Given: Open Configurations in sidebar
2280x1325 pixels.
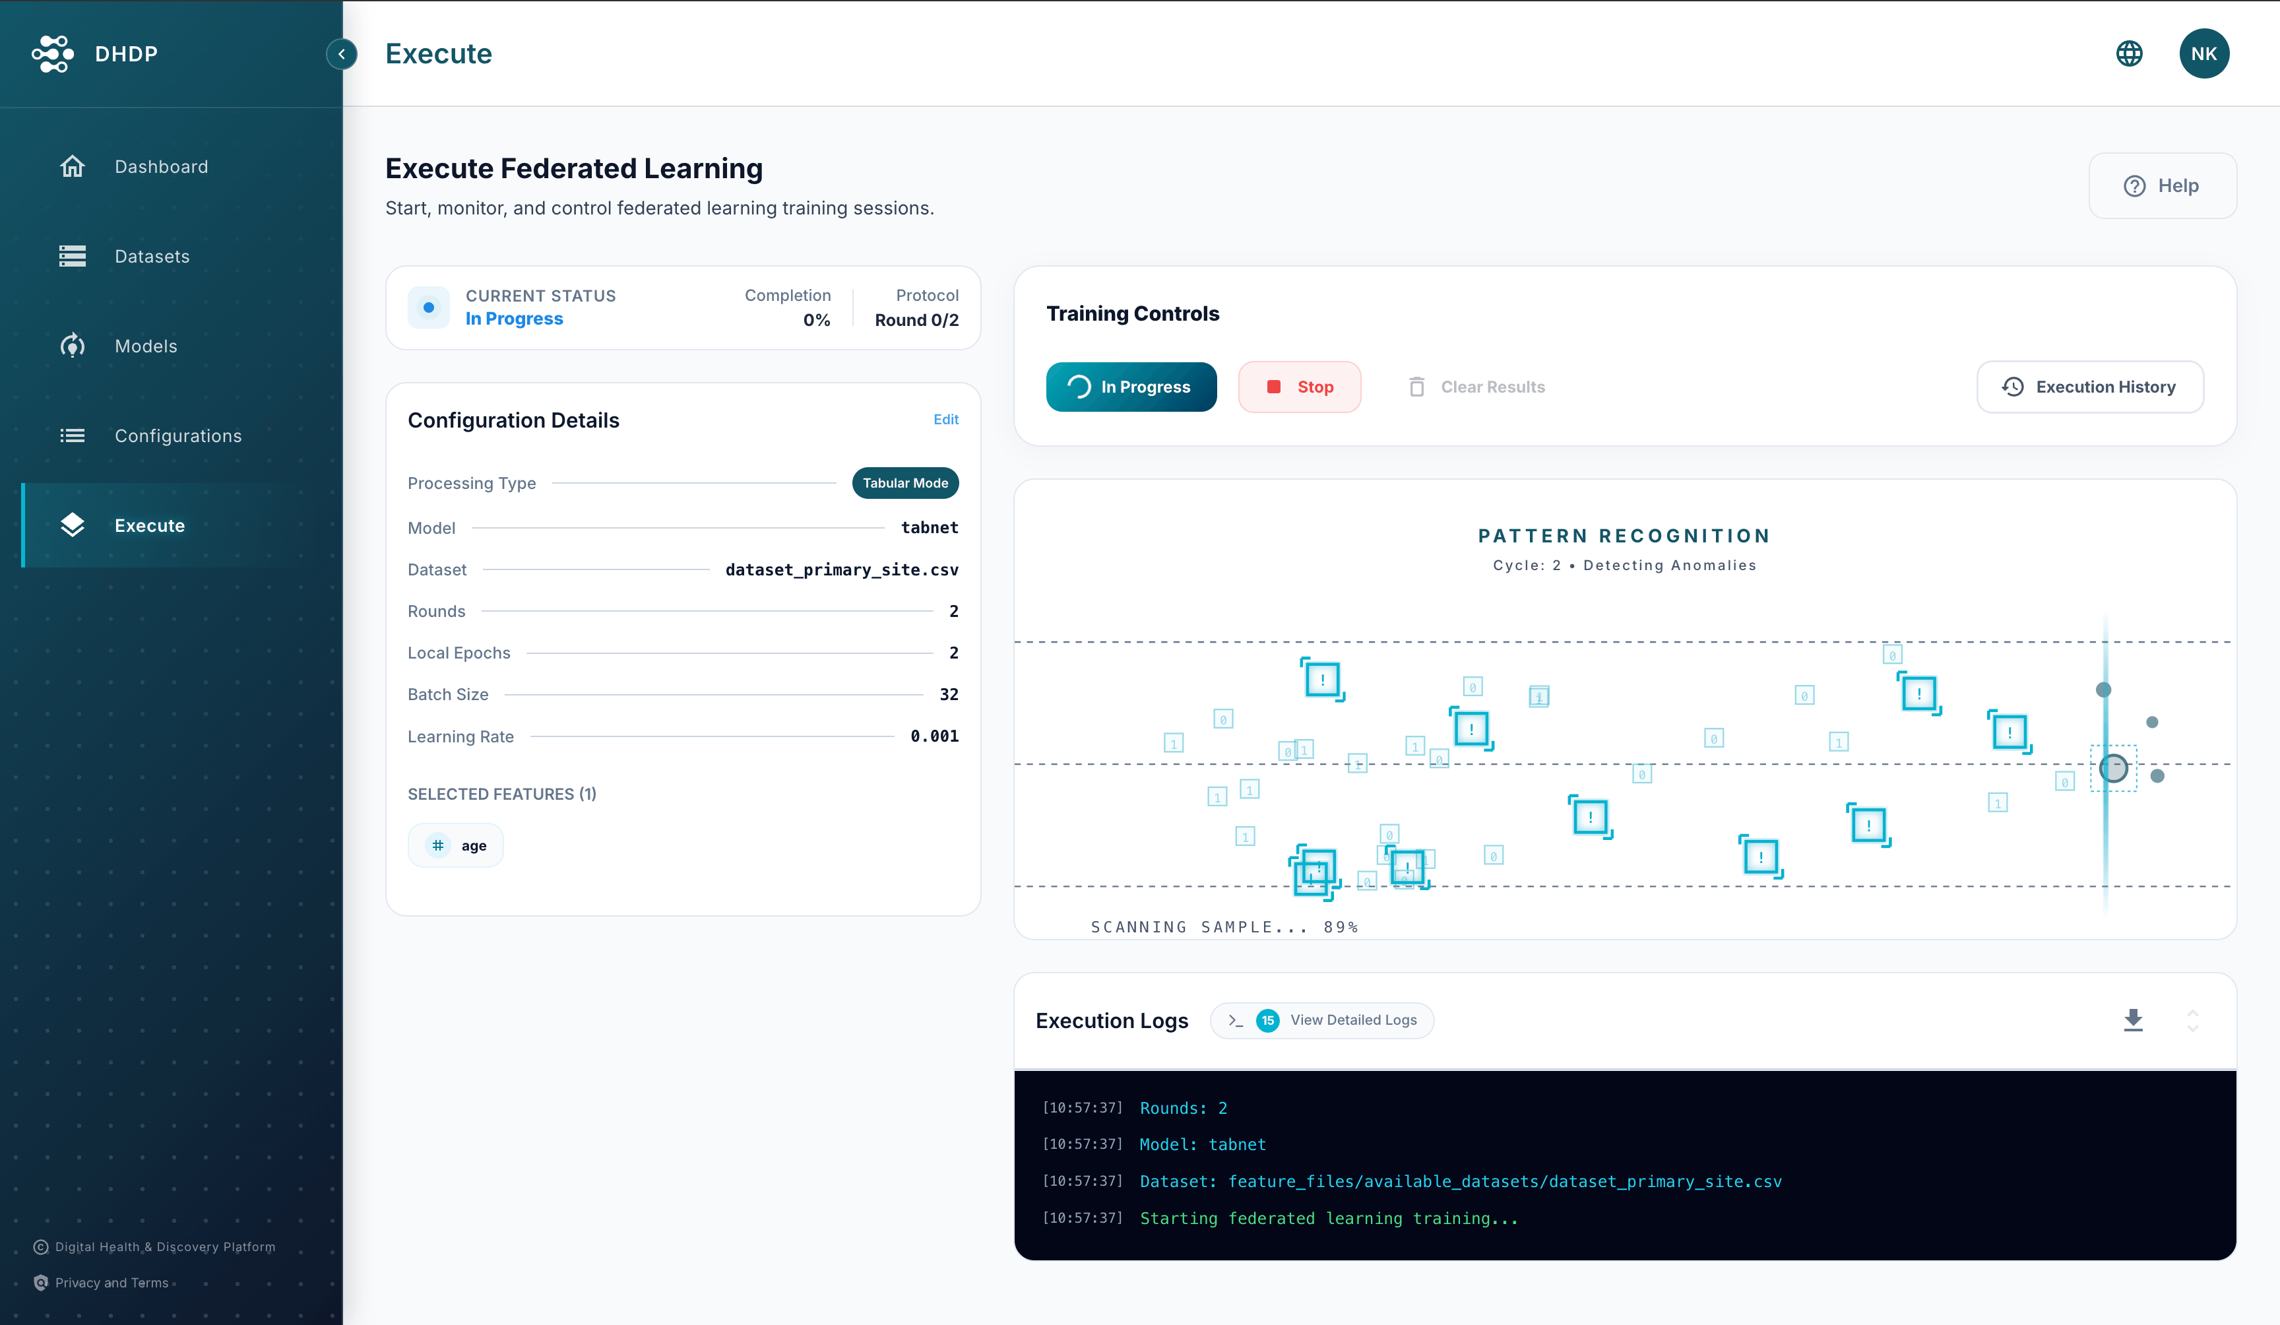Looking at the screenshot, I should (x=177, y=436).
